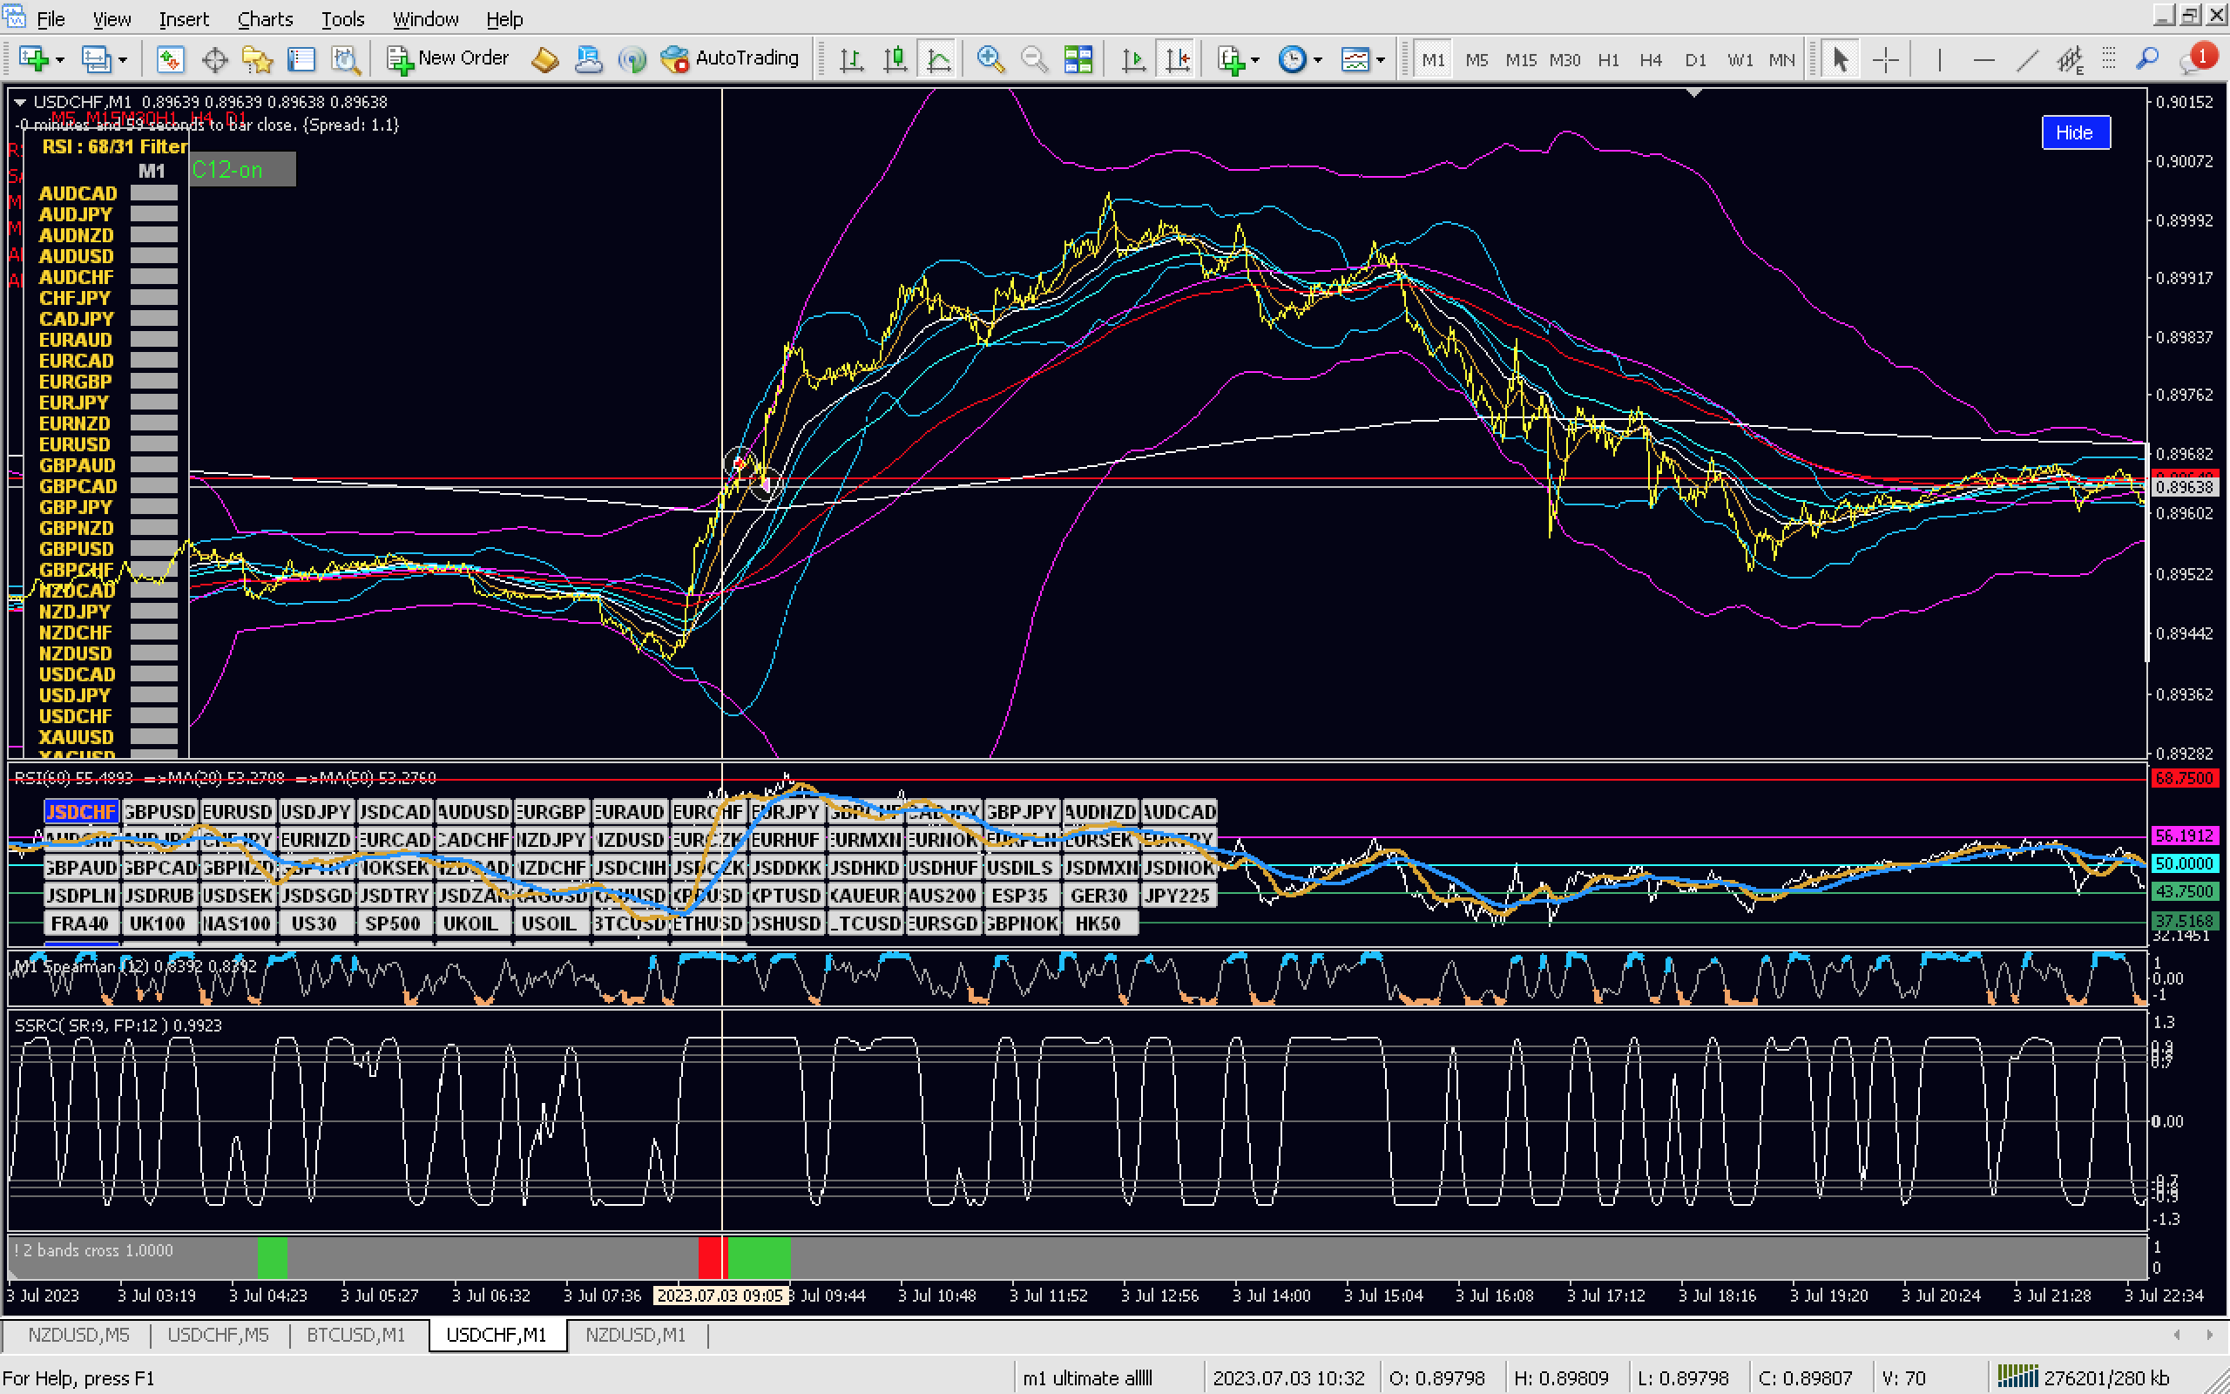This screenshot has width=2230, height=1394.
Task: Expand the periodicity clock dropdown
Action: pyautogui.click(x=1318, y=60)
